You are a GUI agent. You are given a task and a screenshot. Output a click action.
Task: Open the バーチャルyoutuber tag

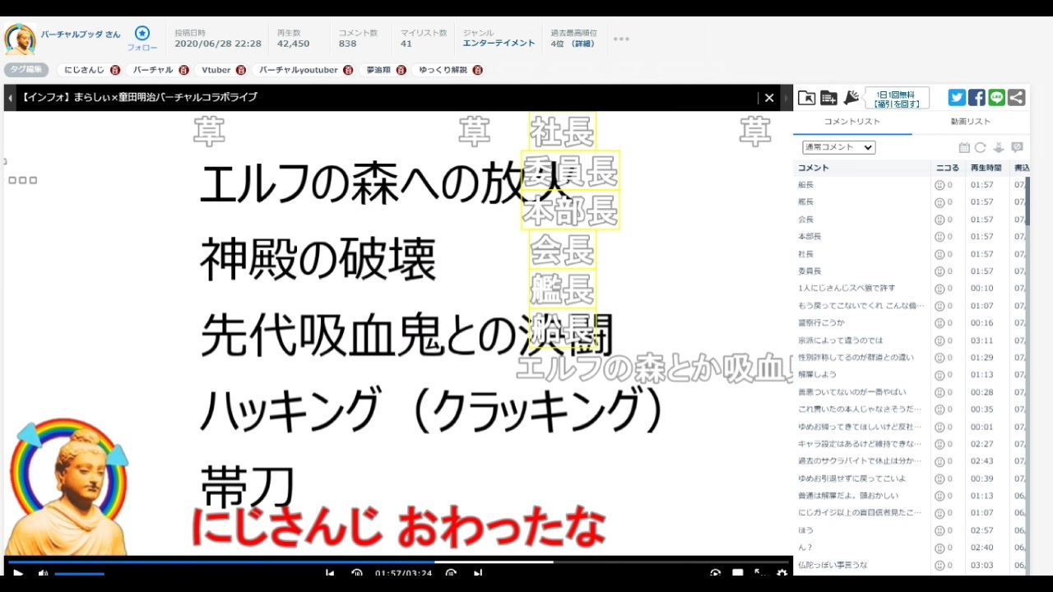pyautogui.click(x=299, y=70)
